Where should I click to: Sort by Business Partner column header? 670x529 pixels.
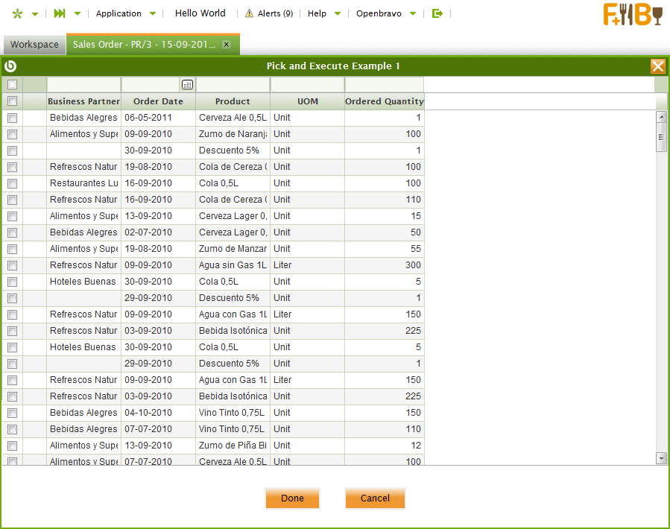[83, 101]
